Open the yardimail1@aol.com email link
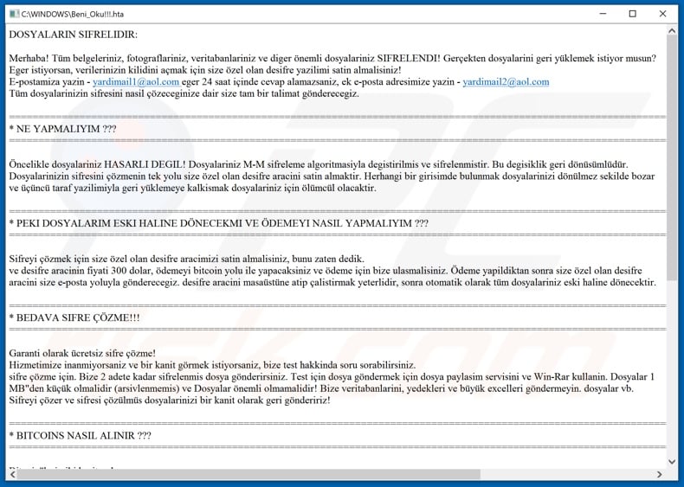This screenshot has height=487, width=684. click(x=136, y=81)
